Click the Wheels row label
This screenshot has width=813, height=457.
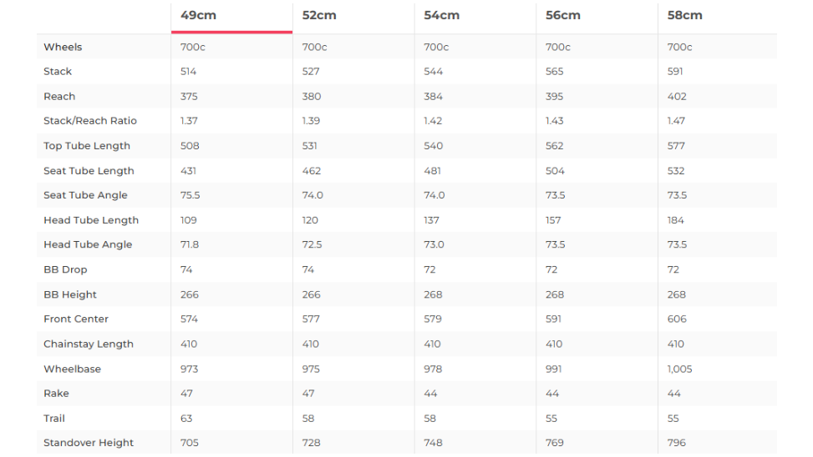[63, 47]
